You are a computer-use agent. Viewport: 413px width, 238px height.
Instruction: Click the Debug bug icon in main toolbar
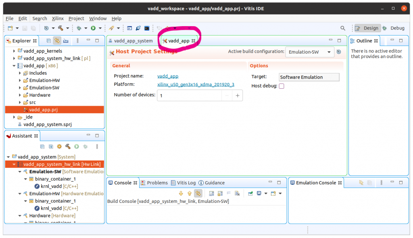click(x=79, y=28)
